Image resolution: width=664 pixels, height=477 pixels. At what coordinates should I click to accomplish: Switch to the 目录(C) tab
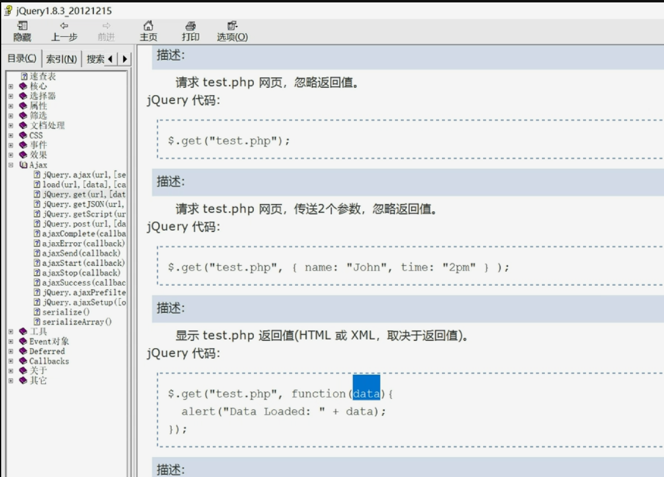pos(22,59)
